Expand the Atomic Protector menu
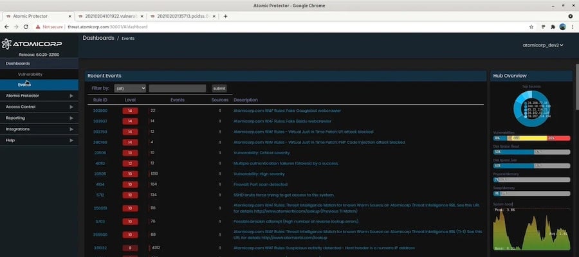Viewport: 579px width, 257px height. pyautogui.click(x=39, y=96)
